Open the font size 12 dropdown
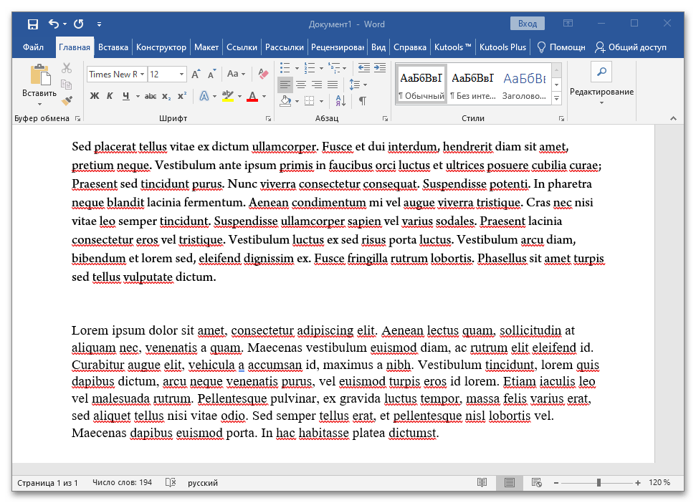696x503 pixels. [181, 74]
